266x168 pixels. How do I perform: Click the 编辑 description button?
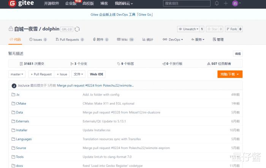tap(237, 54)
